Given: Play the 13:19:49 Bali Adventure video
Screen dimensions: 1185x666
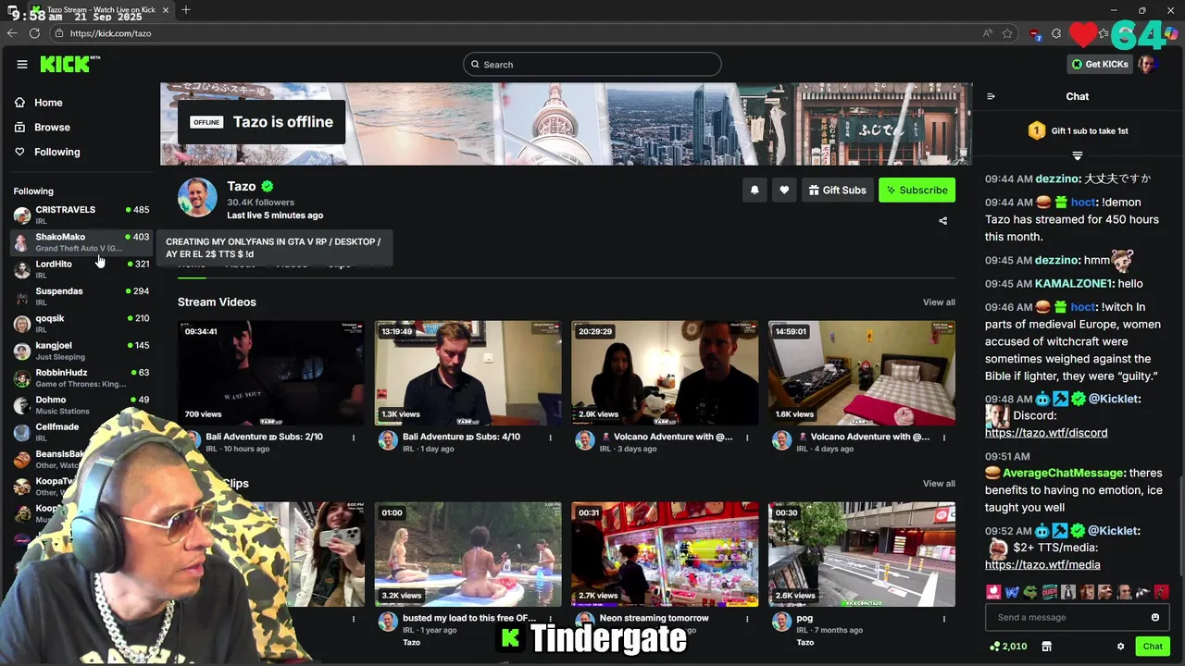Looking at the screenshot, I should click(x=468, y=373).
